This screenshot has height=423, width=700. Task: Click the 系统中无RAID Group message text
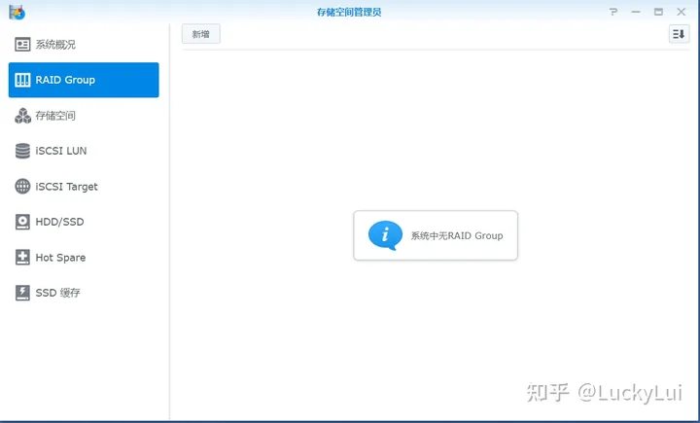(456, 235)
